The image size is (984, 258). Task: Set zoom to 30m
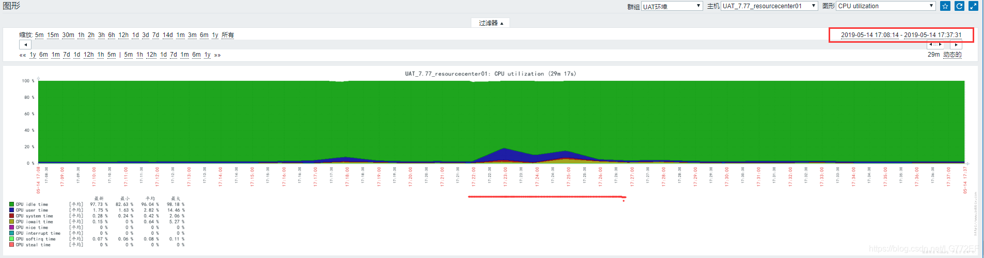click(68, 35)
